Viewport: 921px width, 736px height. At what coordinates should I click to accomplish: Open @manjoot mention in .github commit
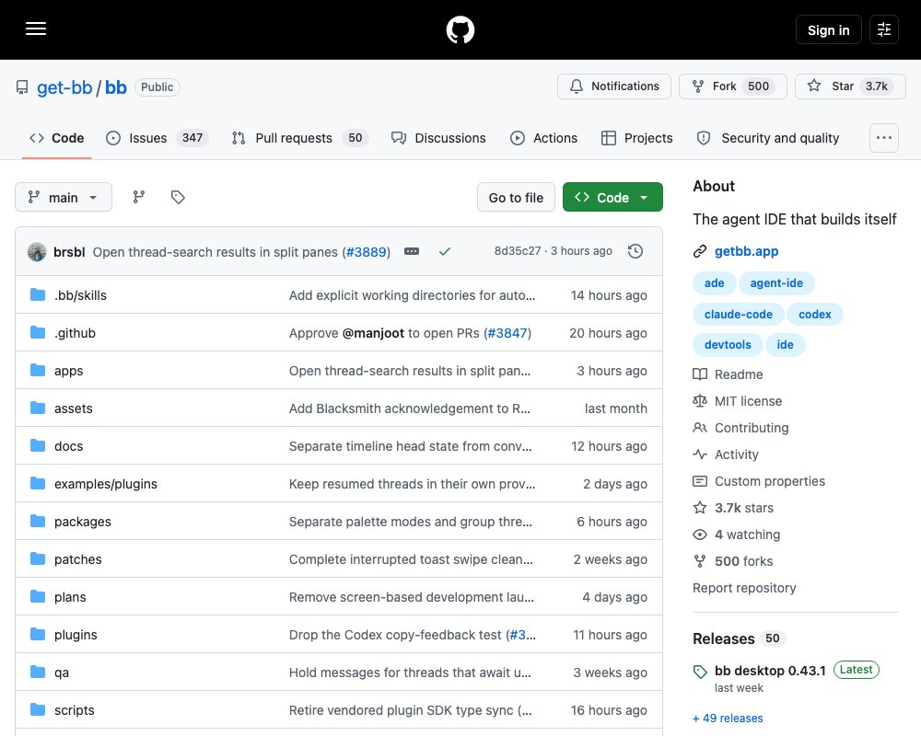(373, 333)
